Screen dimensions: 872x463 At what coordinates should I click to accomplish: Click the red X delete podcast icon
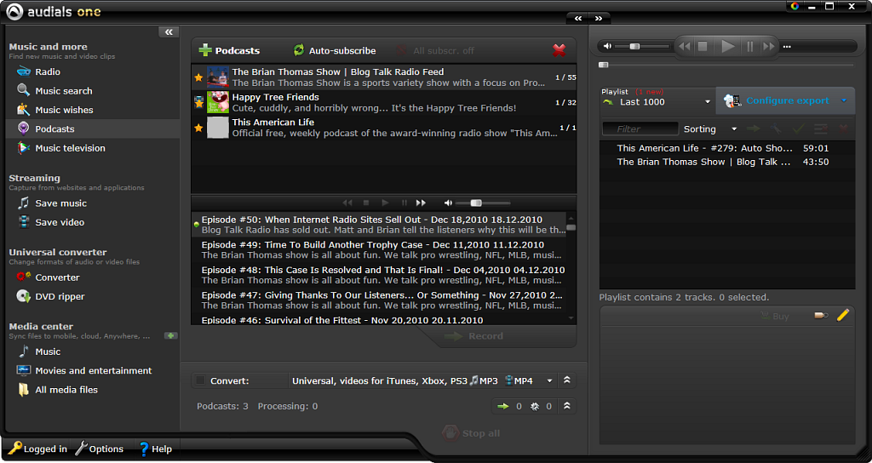pos(559,50)
